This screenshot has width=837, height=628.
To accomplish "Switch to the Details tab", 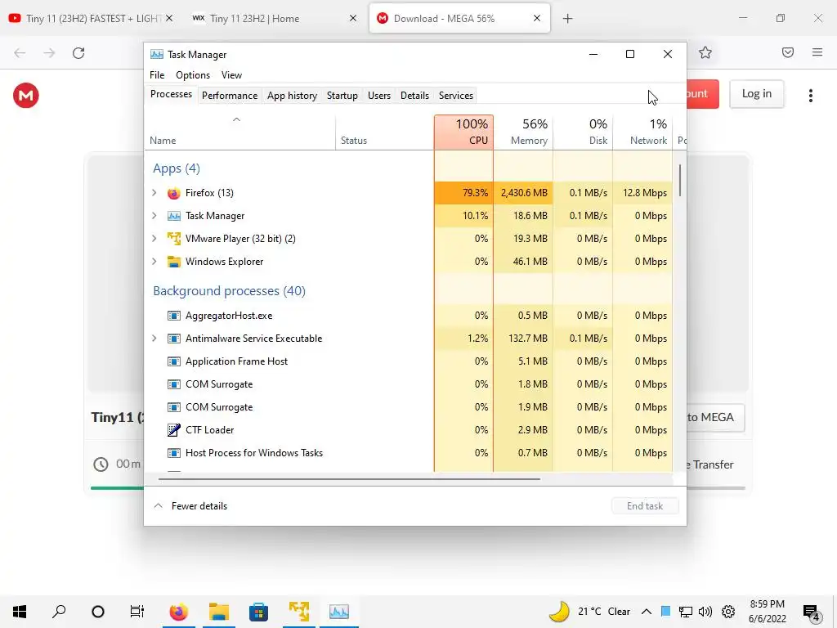I will (x=414, y=96).
